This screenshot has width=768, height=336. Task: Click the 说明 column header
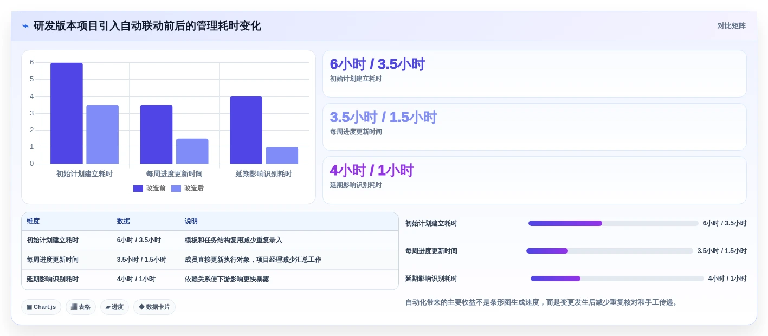coord(191,221)
